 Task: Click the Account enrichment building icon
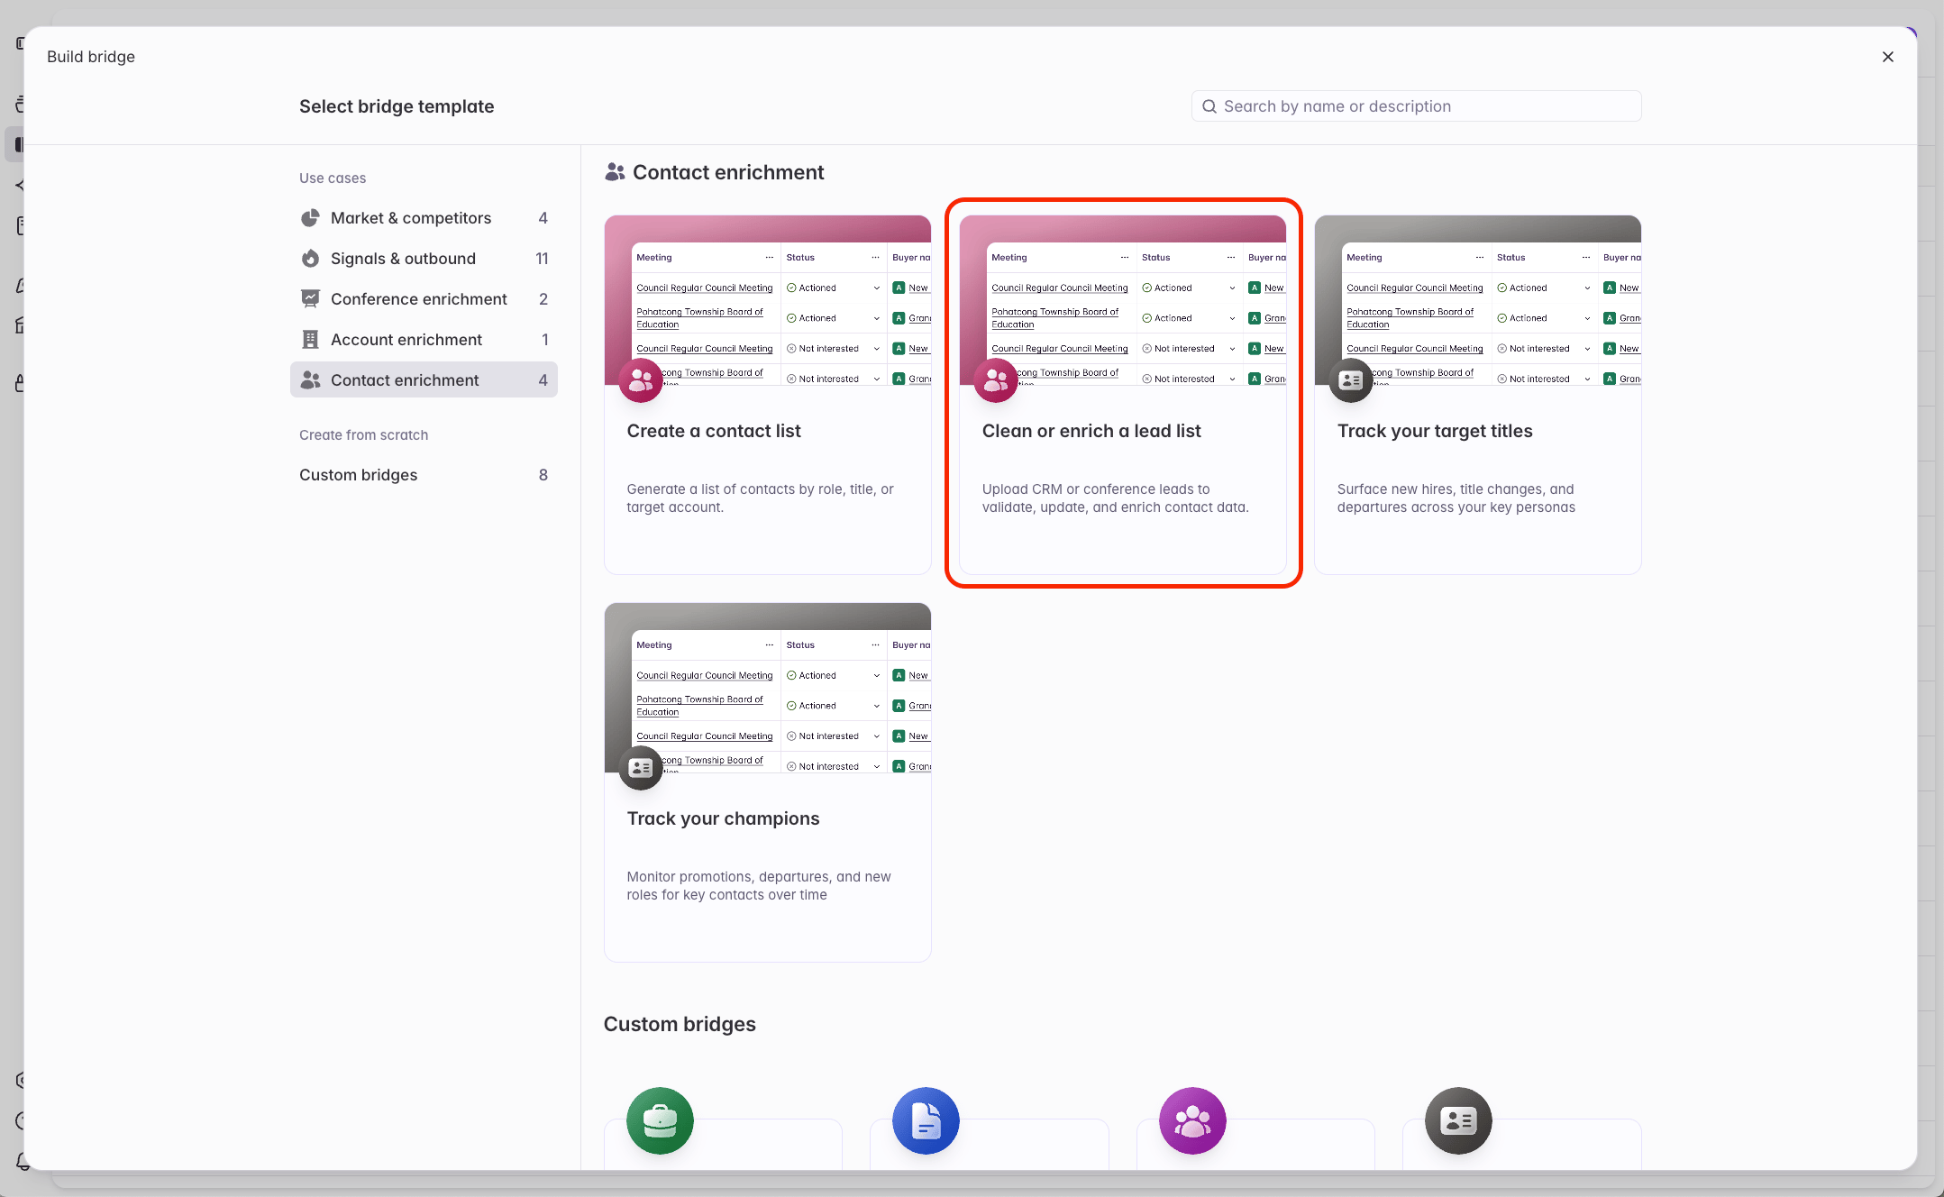310,340
